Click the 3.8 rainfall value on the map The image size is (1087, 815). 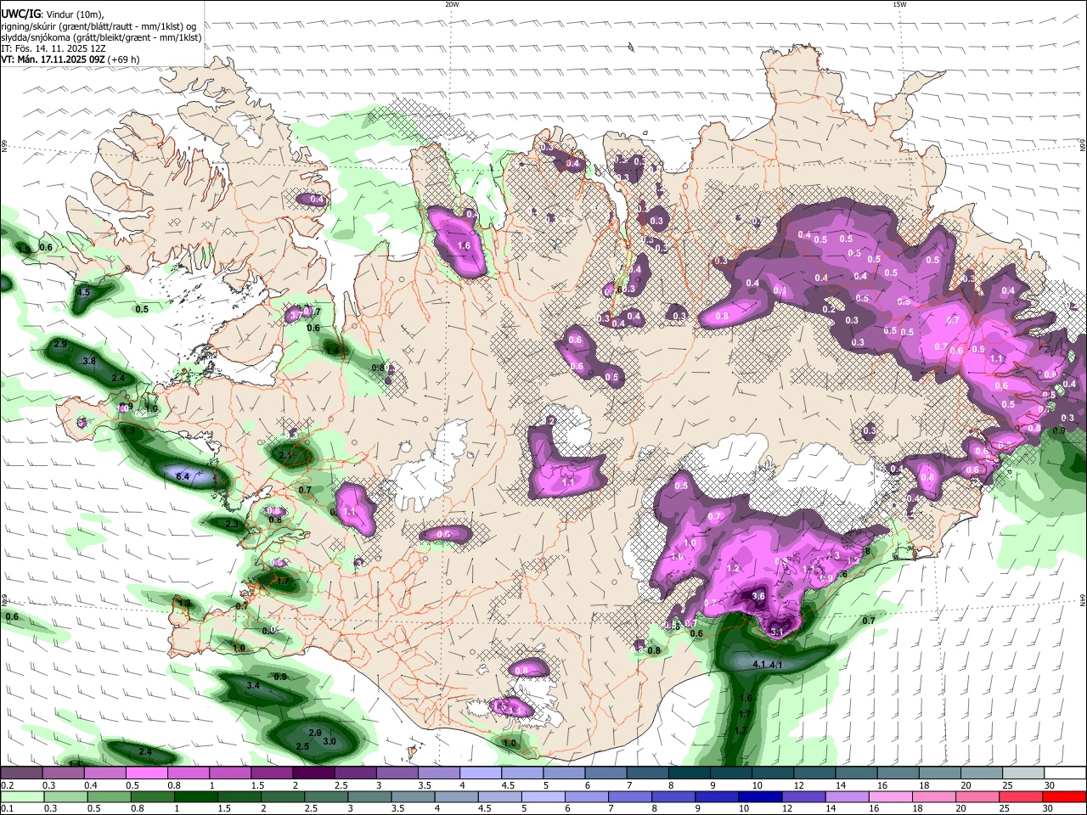[89, 362]
